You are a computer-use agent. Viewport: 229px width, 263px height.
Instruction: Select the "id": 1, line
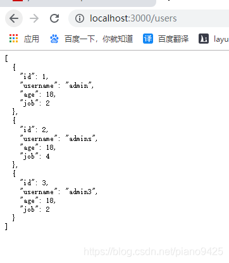tap(34, 76)
